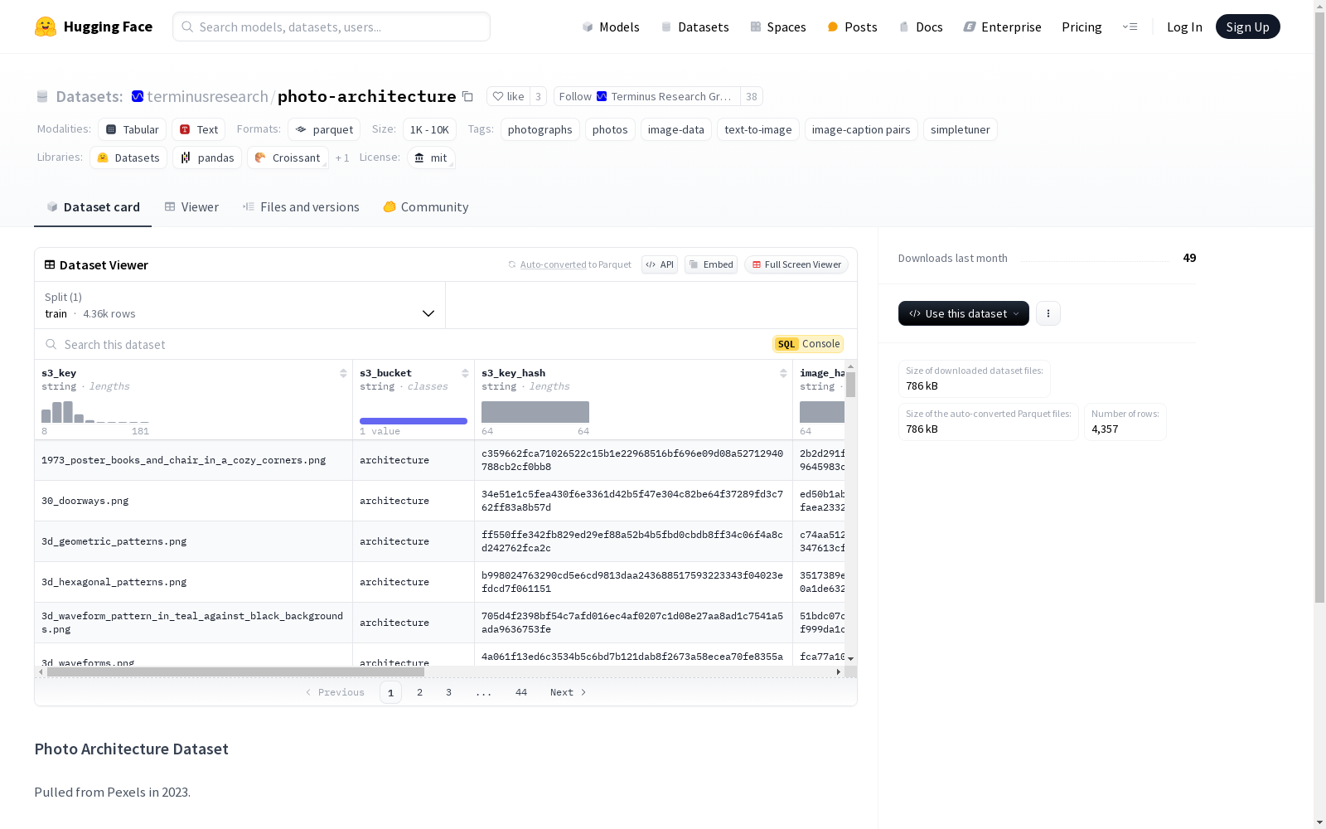Click the heart like button
This screenshot has height=829, width=1326.
coord(508,96)
